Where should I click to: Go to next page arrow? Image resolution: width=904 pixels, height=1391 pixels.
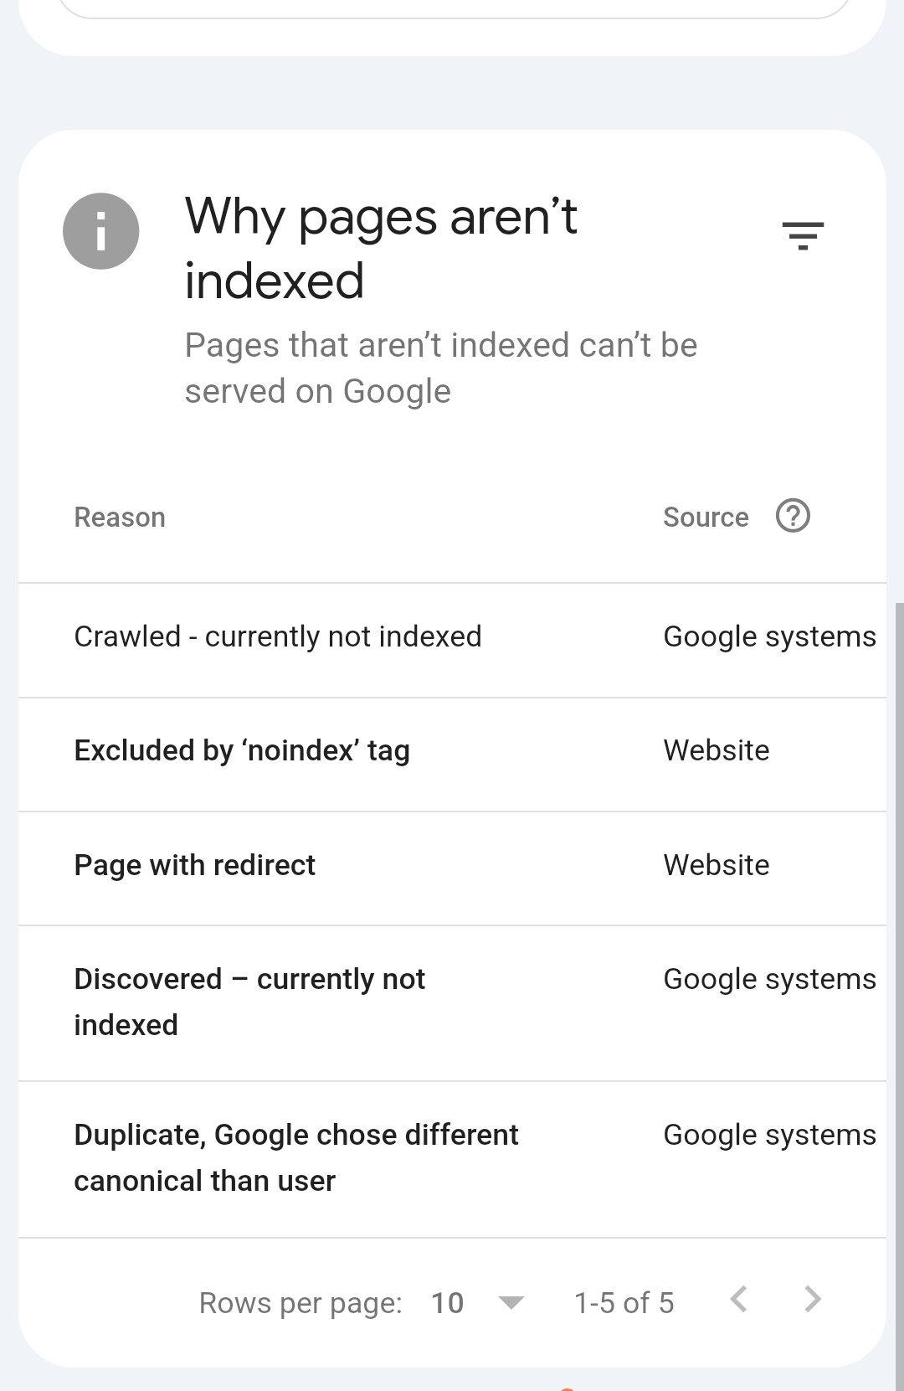click(812, 1300)
